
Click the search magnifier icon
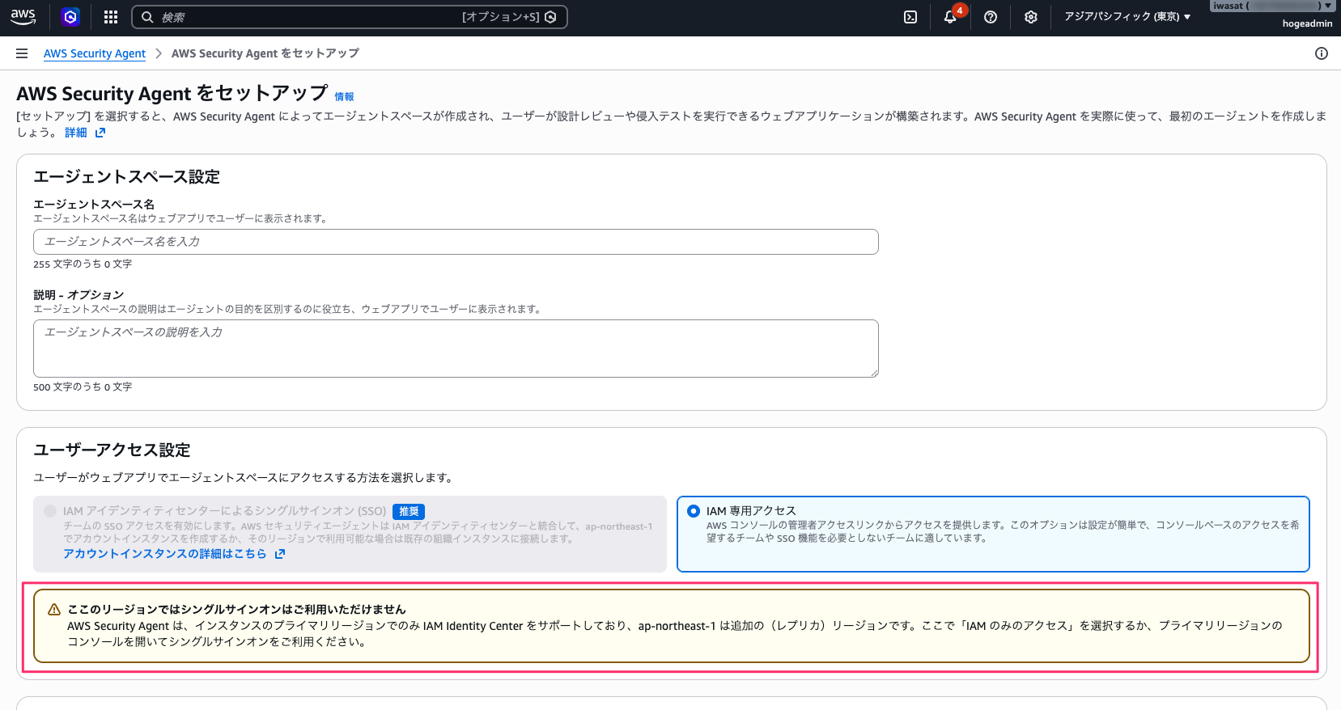[147, 17]
